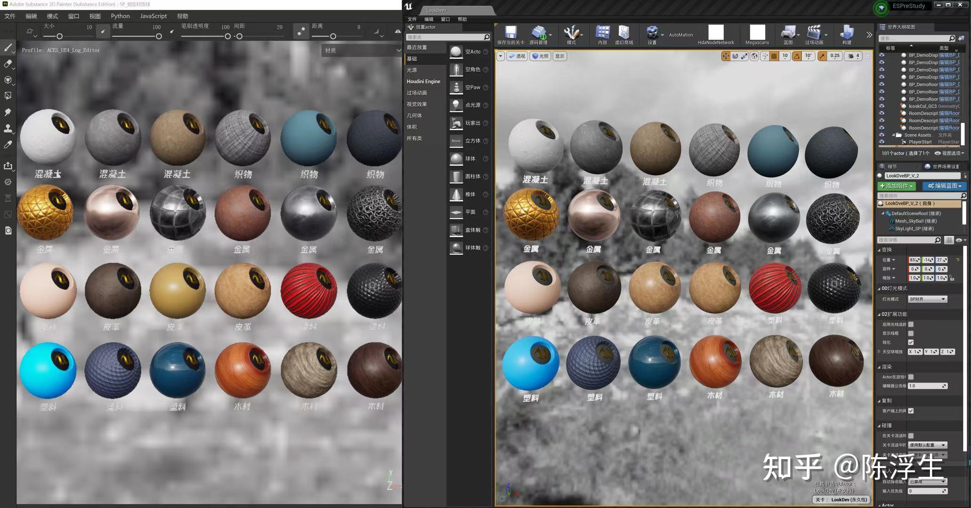Enable the 显示线框 wireframe checkbox
Image resolution: width=971 pixels, height=508 pixels.
tap(911, 333)
